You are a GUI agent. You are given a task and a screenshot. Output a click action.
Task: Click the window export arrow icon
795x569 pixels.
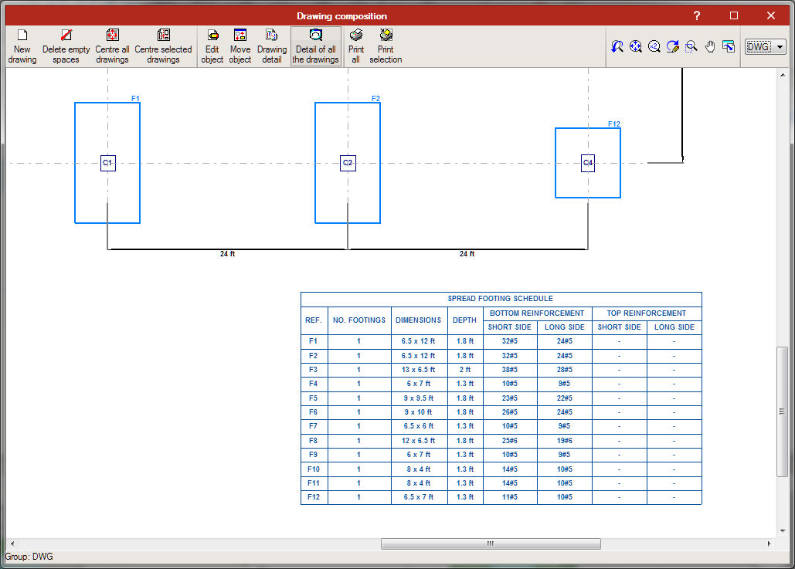(x=729, y=46)
